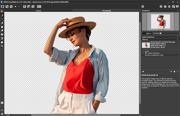The image size is (180, 116).
Task: Expand the Quick Selection panel
Action: (x=159, y=37)
